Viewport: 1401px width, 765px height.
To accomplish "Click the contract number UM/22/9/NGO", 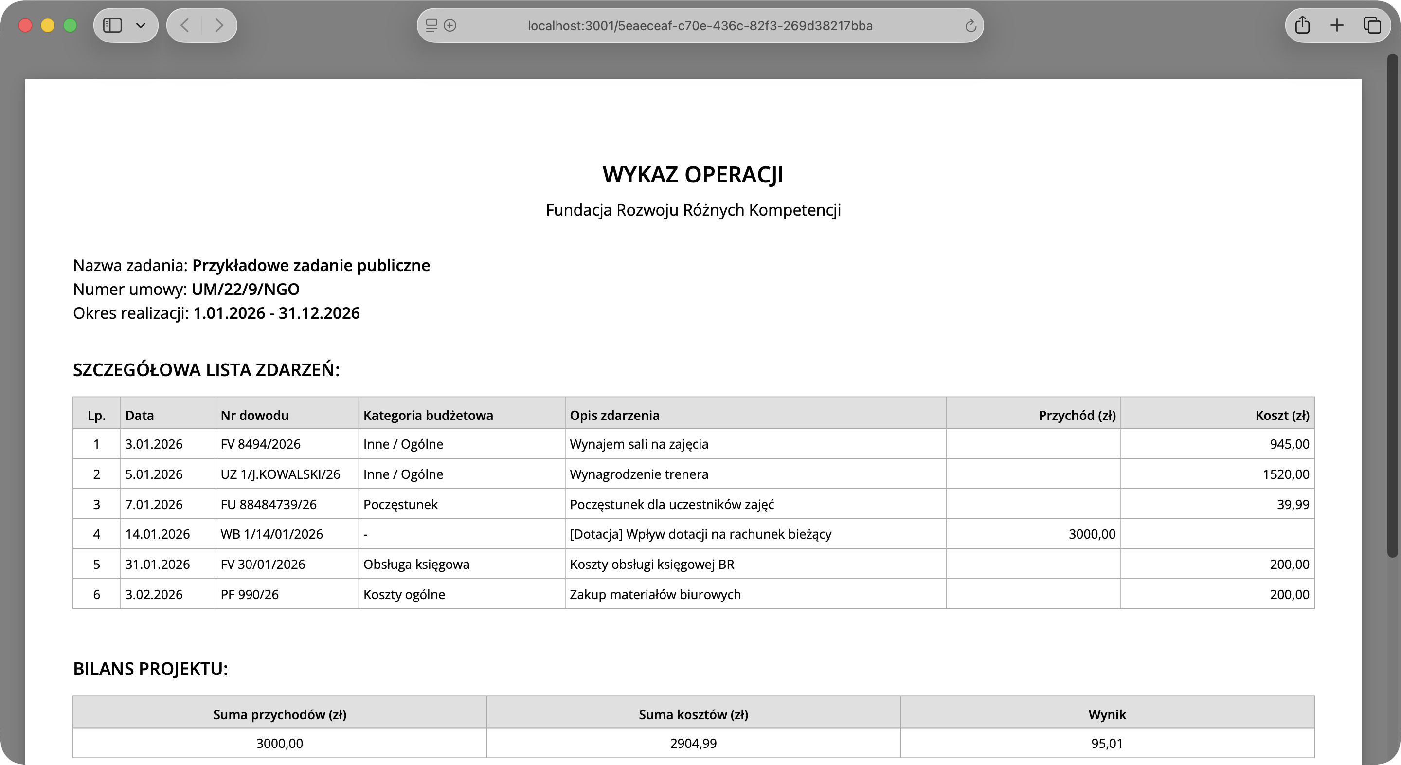I will [x=245, y=289].
